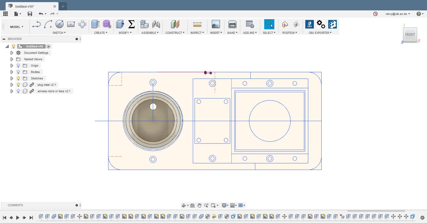Play the timeline
Image resolution: width=427 pixels, height=223 pixels.
point(18,218)
